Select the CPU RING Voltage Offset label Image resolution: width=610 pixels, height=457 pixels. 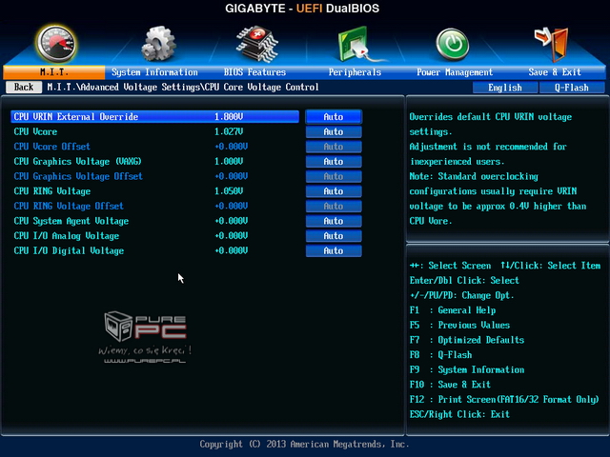pyautogui.click(x=69, y=206)
